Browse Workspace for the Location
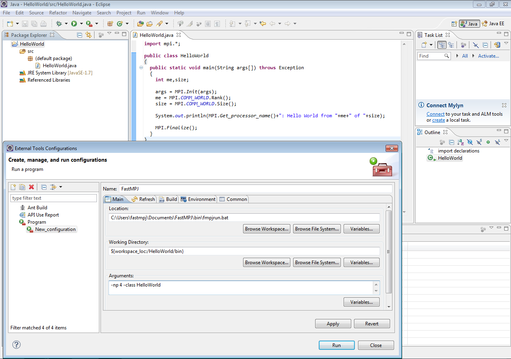The image size is (511, 359). coord(267,229)
